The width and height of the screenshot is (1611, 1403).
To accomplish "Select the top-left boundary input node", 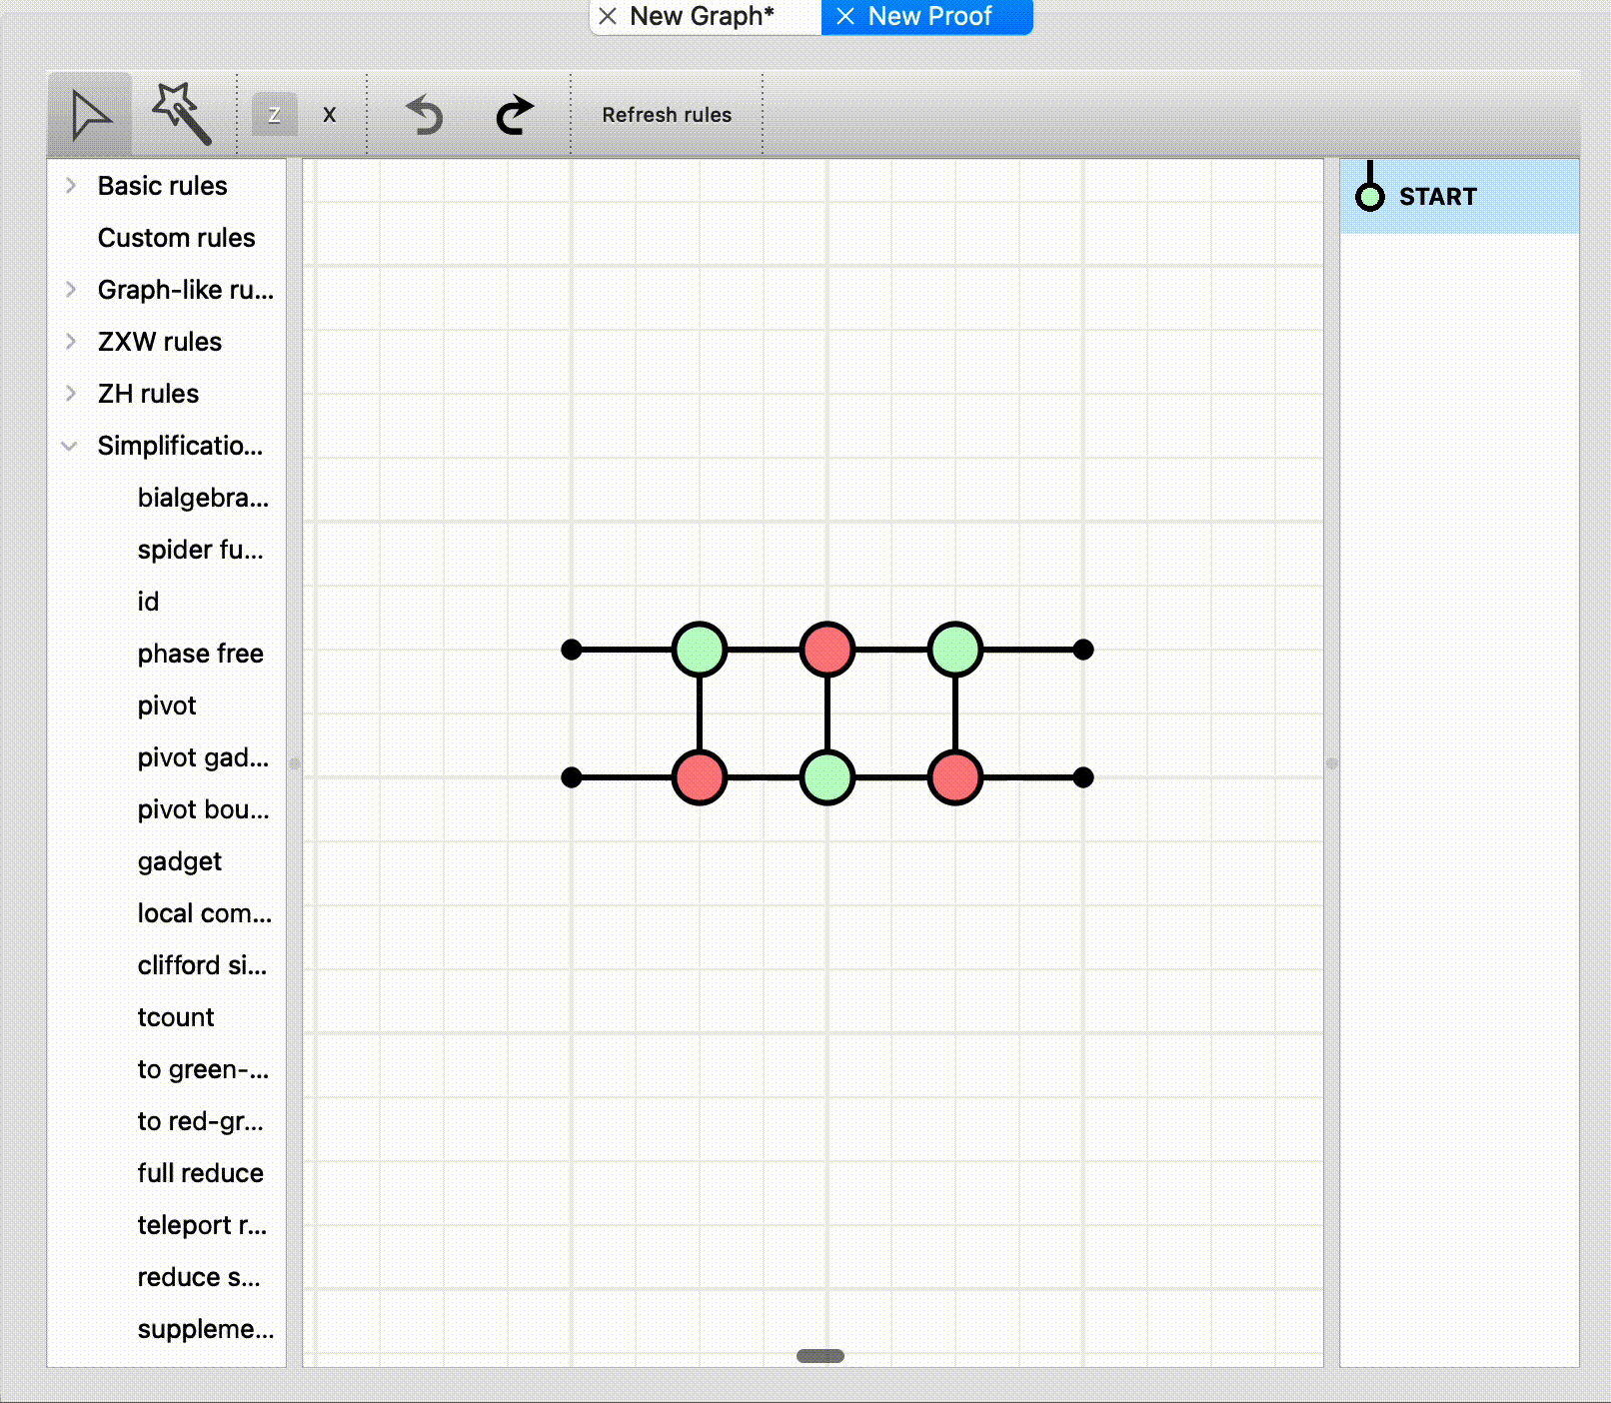I will (x=572, y=650).
